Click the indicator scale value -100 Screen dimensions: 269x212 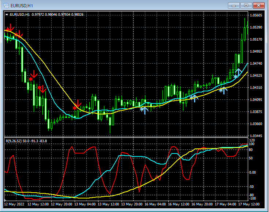pos(252,198)
